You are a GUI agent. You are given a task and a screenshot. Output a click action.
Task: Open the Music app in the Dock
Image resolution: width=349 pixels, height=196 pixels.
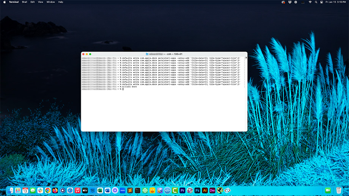click(x=77, y=190)
